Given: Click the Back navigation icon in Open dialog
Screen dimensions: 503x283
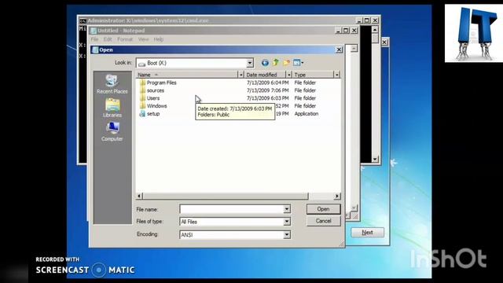Looking at the screenshot, I should coord(265,63).
